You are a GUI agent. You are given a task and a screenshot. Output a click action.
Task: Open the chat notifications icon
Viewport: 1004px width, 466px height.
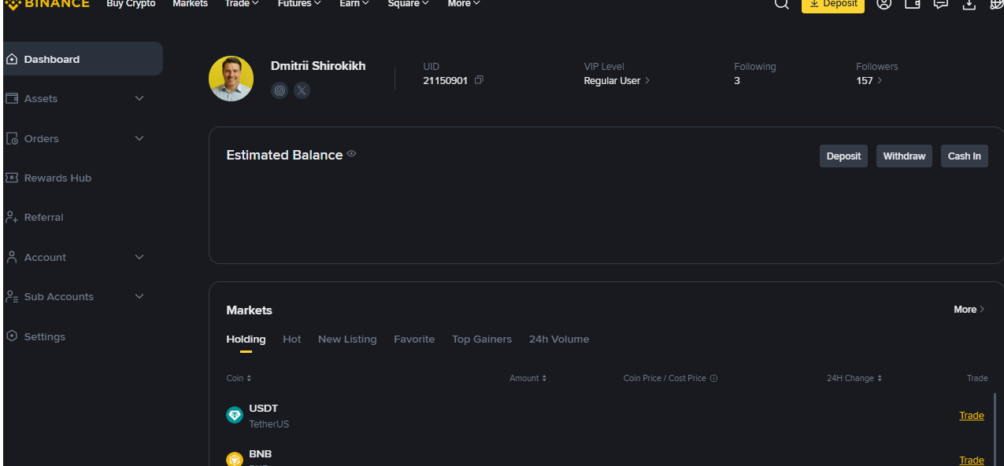pos(939,5)
